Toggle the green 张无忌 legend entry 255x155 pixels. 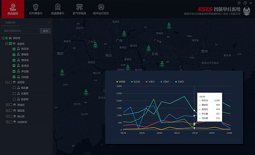pyautogui.click(x=135, y=82)
